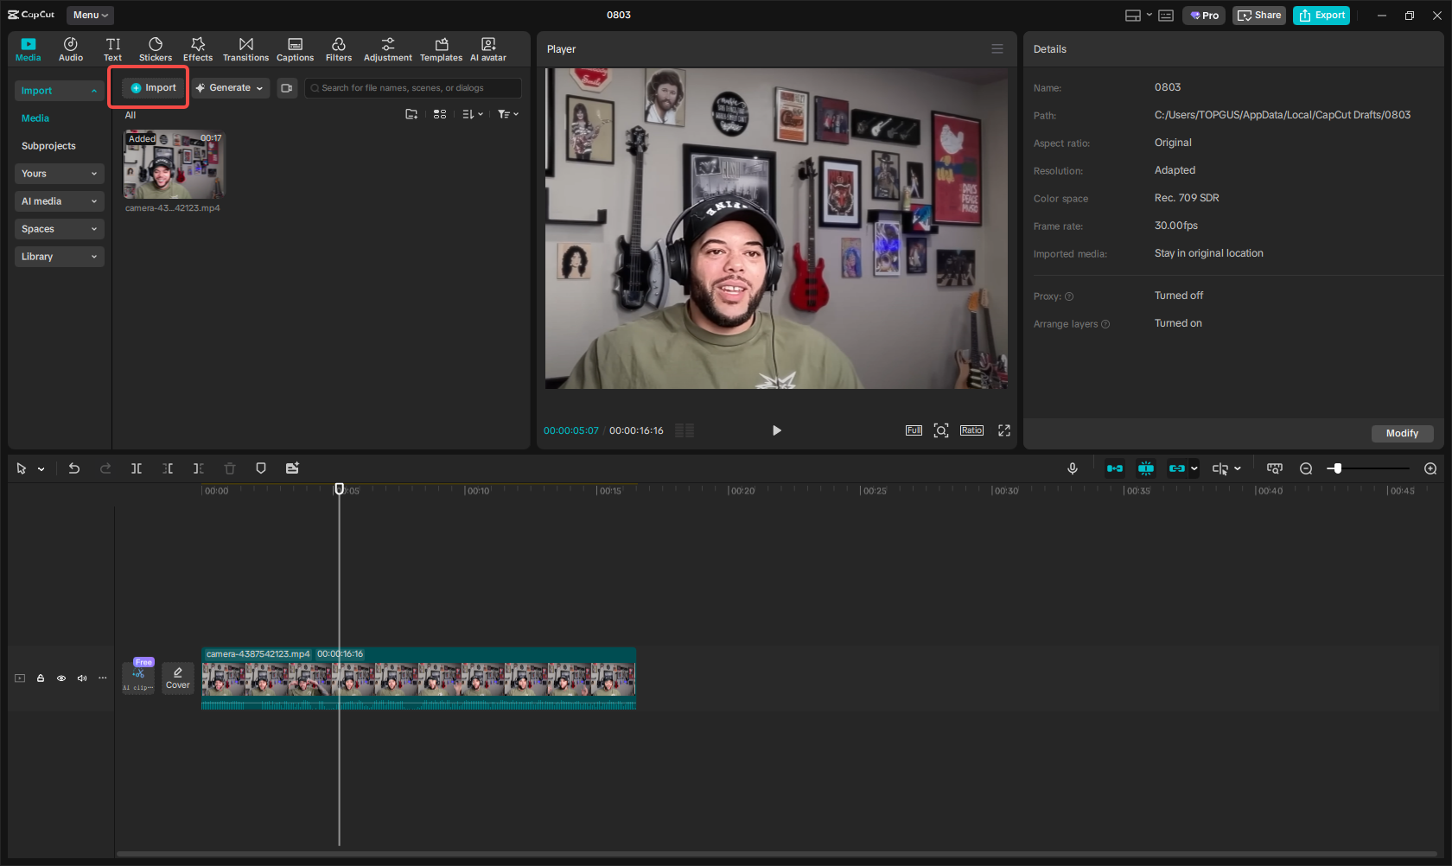1452x866 pixels.
Task: Open the AI avatar panel
Action: (x=487, y=48)
